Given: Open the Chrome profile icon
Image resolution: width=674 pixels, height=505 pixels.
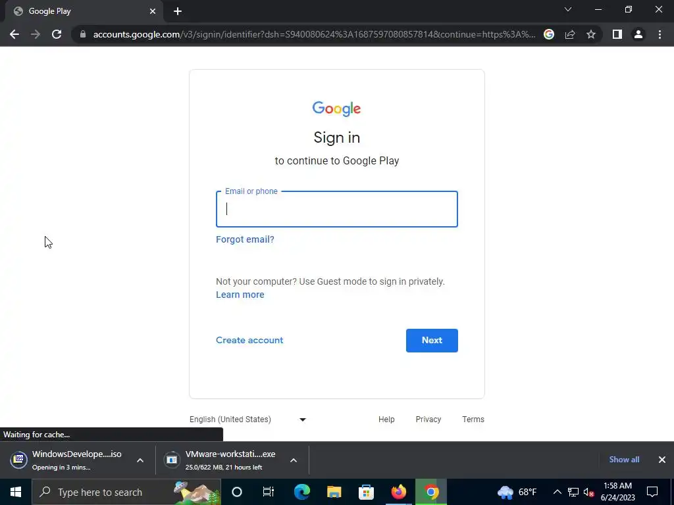Looking at the screenshot, I should click(x=638, y=34).
